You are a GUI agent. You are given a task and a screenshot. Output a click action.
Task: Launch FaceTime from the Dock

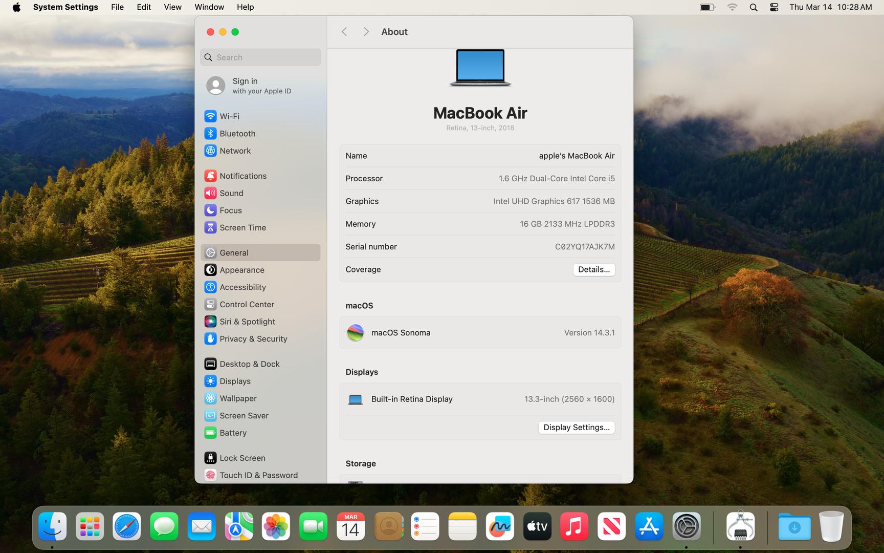tap(313, 526)
